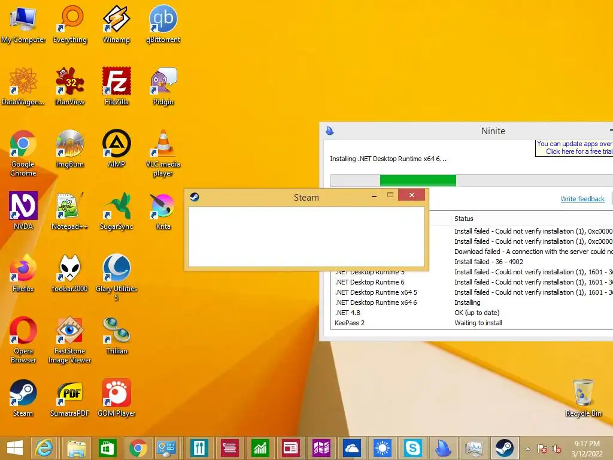
Task: Open the Action Center flag icon
Action: coord(542,449)
